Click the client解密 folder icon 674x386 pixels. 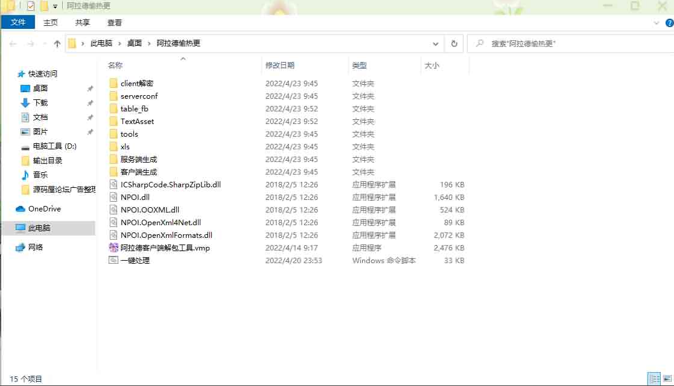click(x=113, y=83)
